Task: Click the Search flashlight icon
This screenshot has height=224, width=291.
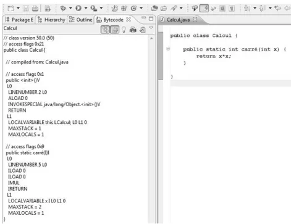Action: 174,8
